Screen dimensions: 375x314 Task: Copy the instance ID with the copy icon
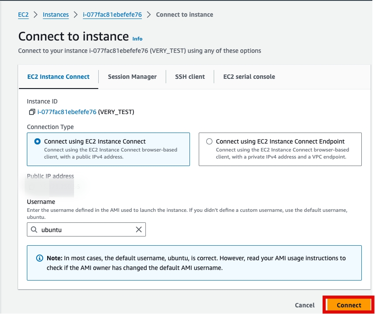click(x=31, y=112)
